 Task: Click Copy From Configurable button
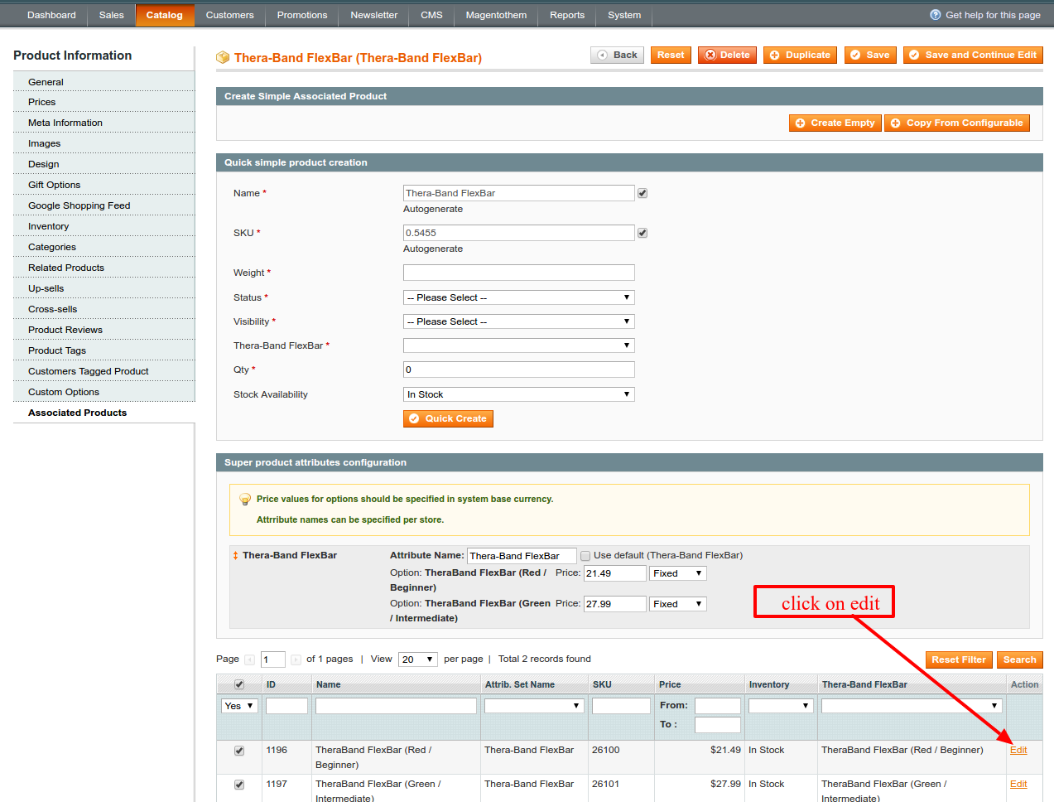click(x=957, y=123)
